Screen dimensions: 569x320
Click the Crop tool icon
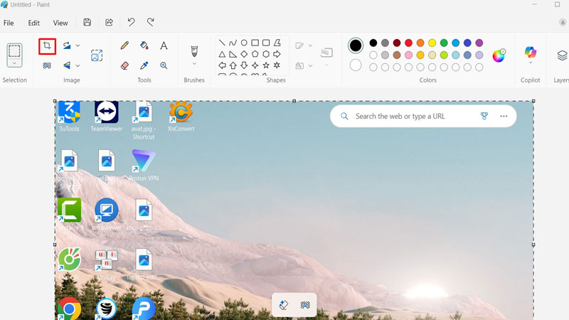click(47, 46)
